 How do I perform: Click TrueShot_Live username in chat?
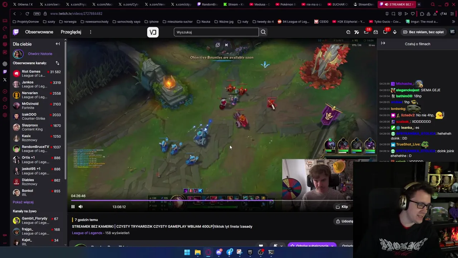(408, 144)
